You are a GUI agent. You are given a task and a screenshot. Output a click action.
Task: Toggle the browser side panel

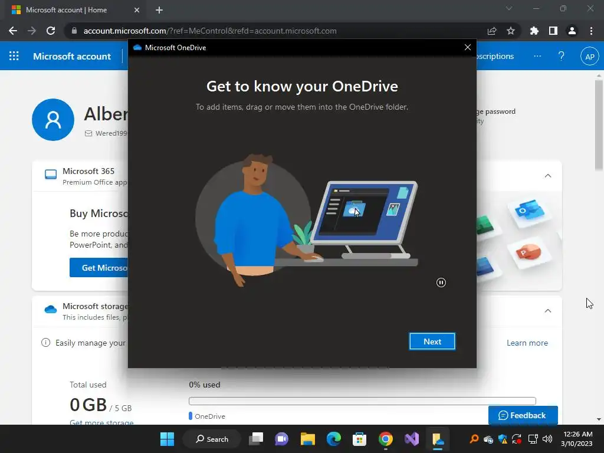click(x=553, y=31)
